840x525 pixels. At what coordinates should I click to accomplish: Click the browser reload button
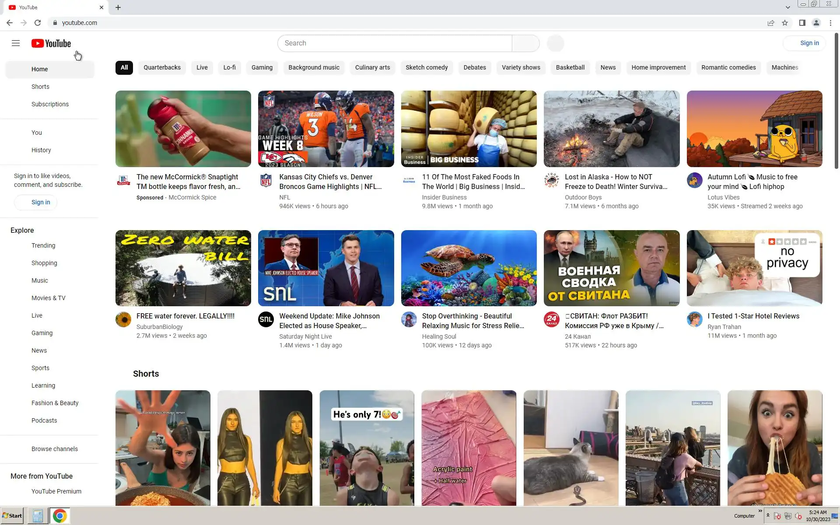click(x=38, y=23)
